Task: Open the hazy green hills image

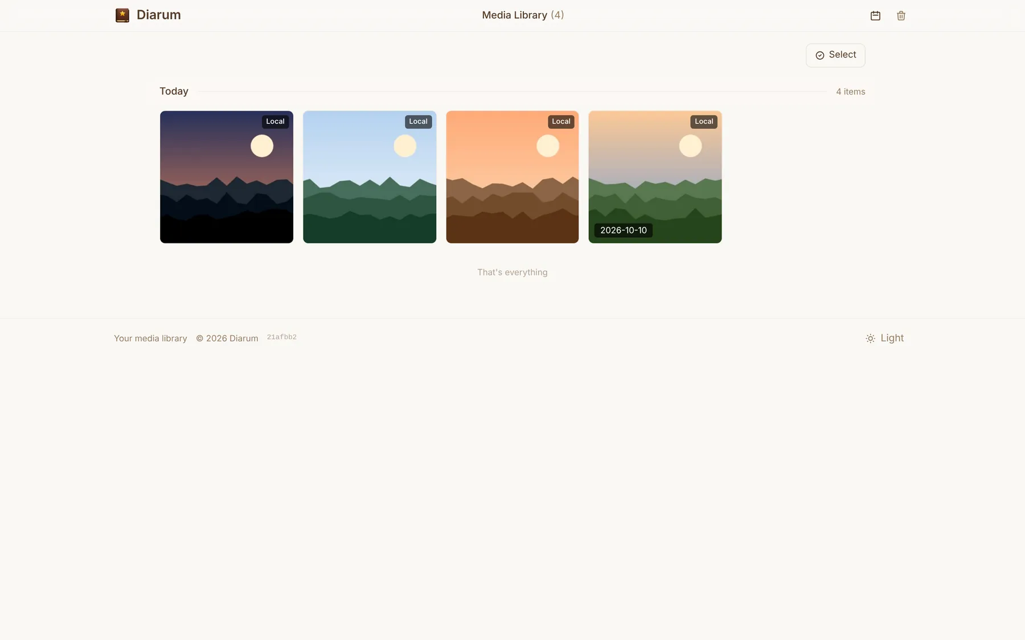Action: pyautogui.click(x=655, y=177)
